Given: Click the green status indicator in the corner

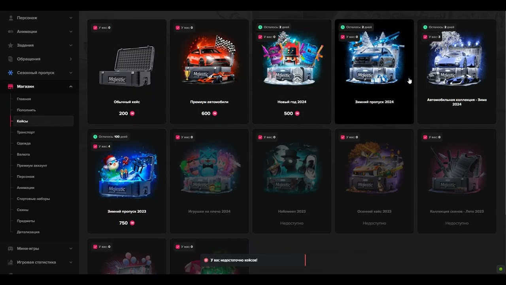Looking at the screenshot, I should (500, 269).
